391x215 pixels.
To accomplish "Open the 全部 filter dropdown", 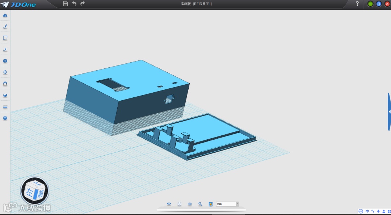I will [x=227, y=204].
